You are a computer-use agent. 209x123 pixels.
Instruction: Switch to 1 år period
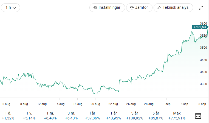[x=114, y=116]
